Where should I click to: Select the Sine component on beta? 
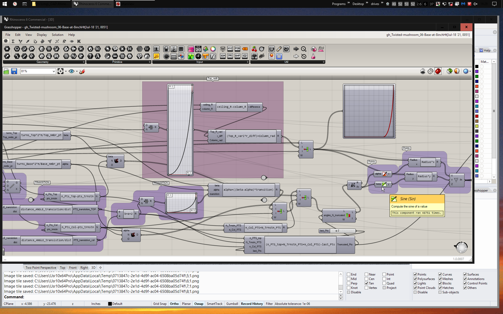click(x=384, y=184)
